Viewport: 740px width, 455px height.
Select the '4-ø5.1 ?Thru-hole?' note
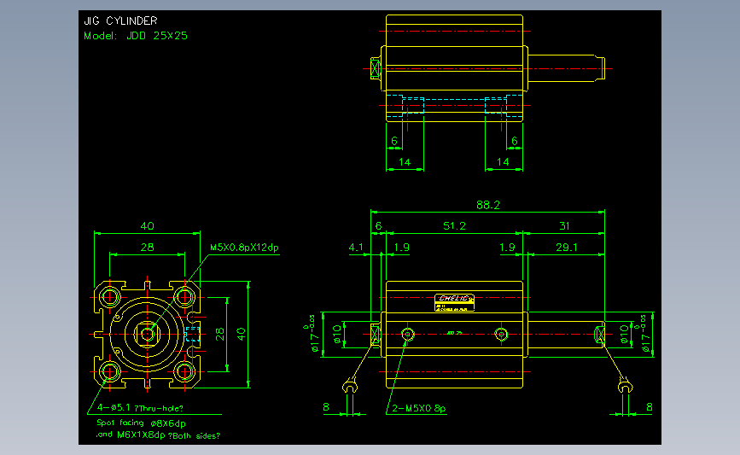[x=140, y=408]
